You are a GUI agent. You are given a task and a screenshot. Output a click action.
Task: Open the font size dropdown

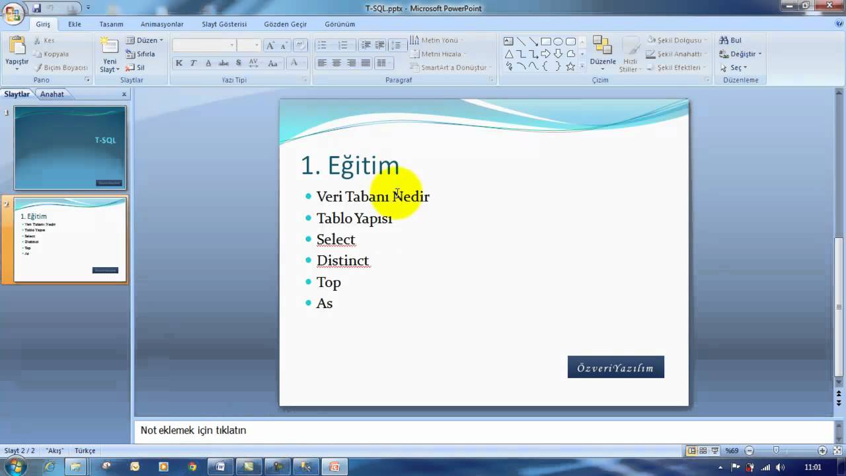point(256,46)
